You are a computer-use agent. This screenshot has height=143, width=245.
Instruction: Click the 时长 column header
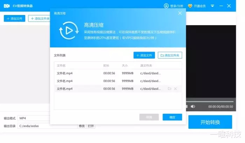[106, 66]
